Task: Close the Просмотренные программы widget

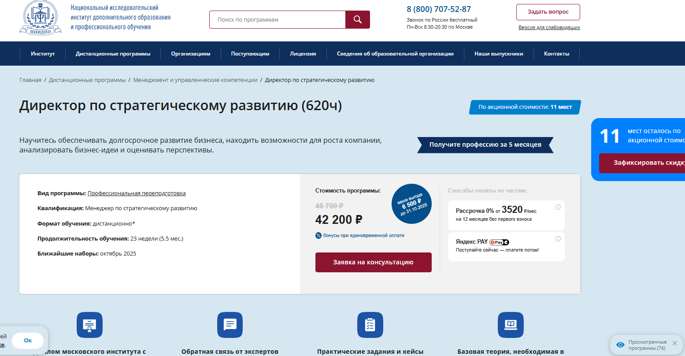Action: click(x=674, y=343)
